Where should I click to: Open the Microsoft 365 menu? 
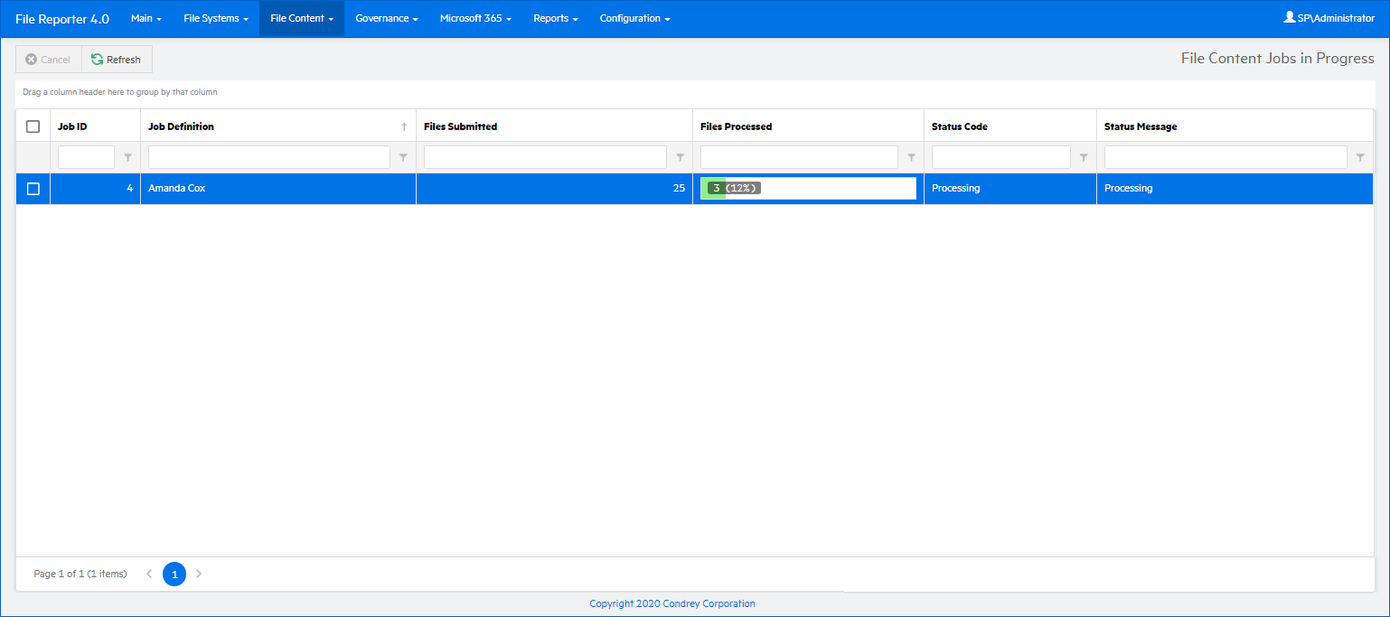[x=475, y=18]
